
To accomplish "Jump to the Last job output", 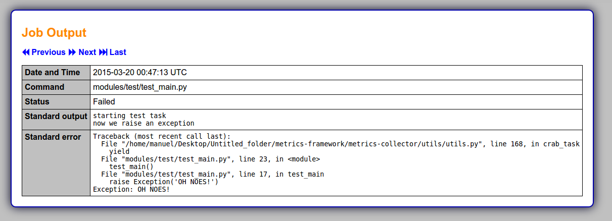I will (x=113, y=52).
